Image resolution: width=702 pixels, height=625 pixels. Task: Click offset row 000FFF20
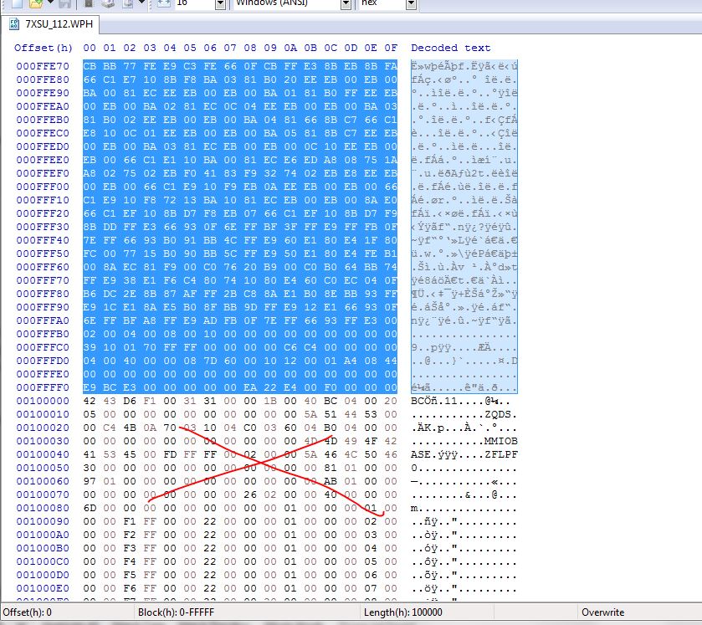pos(43,213)
